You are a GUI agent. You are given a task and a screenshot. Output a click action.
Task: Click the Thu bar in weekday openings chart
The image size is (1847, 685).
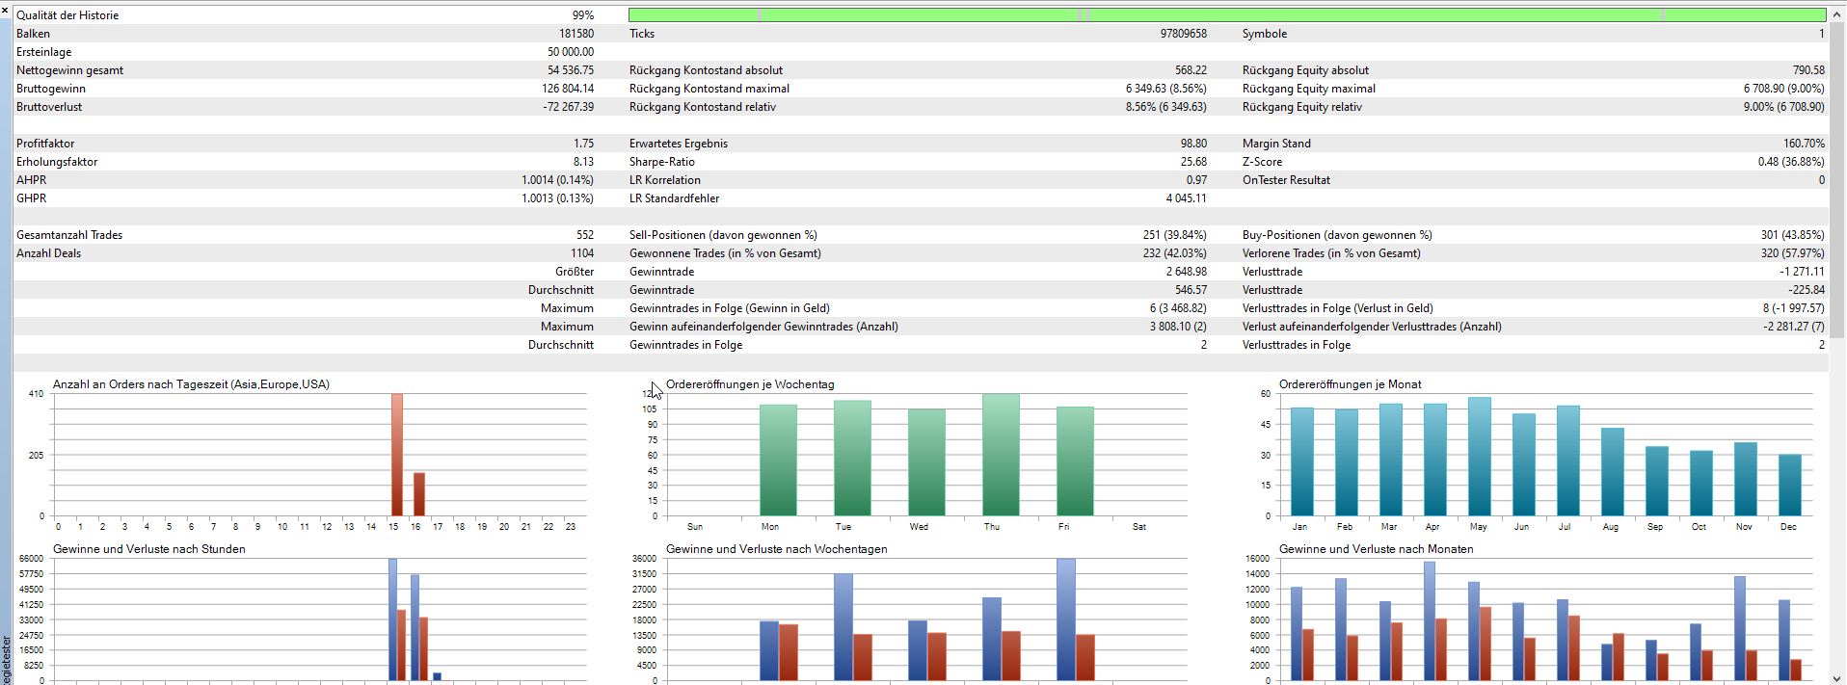point(1001,455)
